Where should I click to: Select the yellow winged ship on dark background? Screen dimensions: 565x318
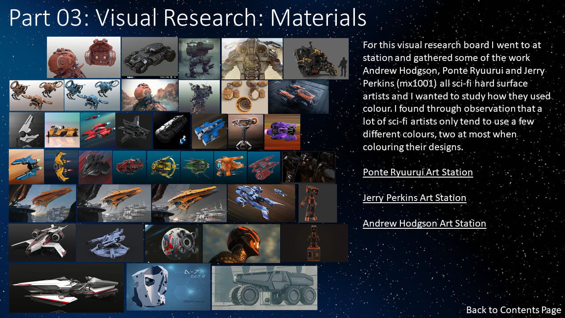tap(61, 167)
